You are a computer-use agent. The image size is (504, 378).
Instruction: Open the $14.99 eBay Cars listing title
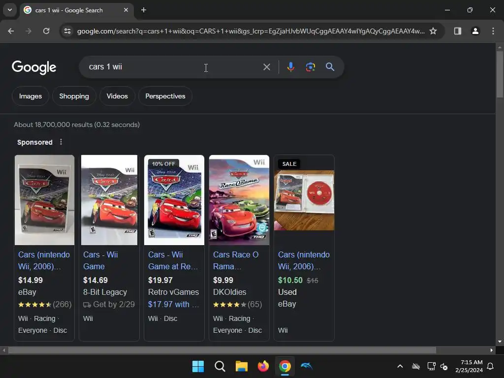click(x=44, y=260)
